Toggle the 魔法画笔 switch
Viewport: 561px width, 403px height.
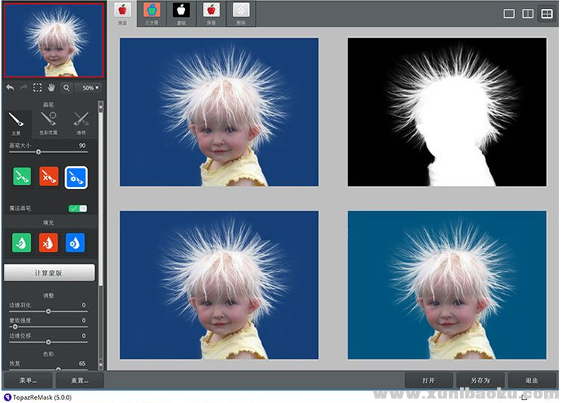pyautogui.click(x=77, y=209)
